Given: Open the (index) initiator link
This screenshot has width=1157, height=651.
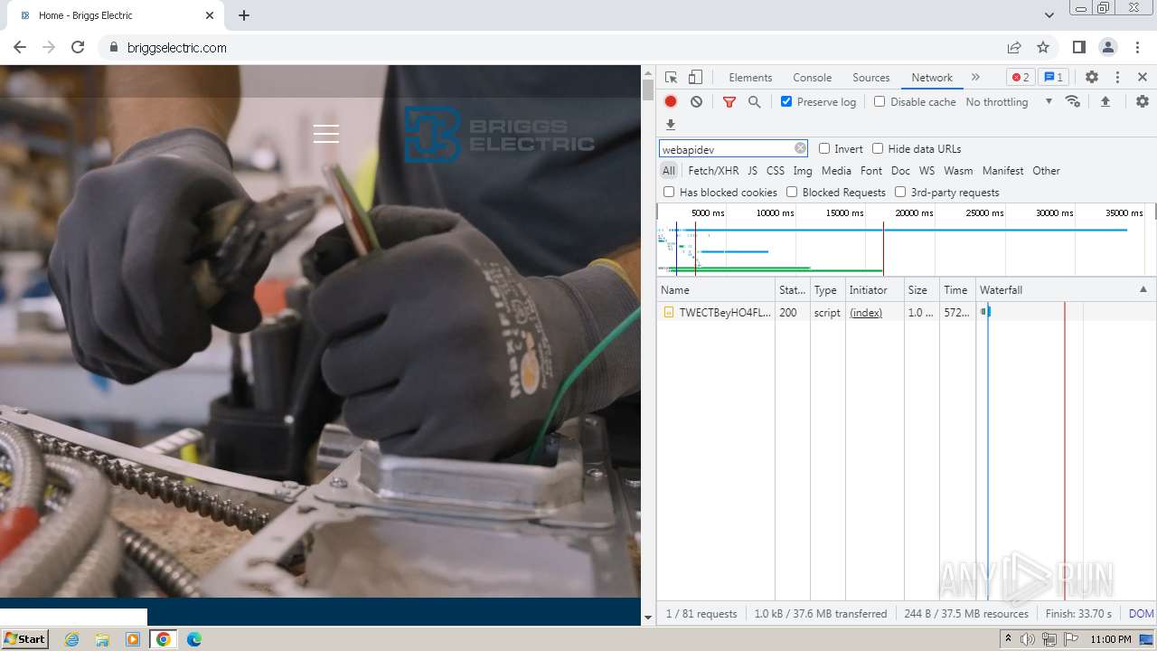Looking at the screenshot, I should tap(865, 313).
